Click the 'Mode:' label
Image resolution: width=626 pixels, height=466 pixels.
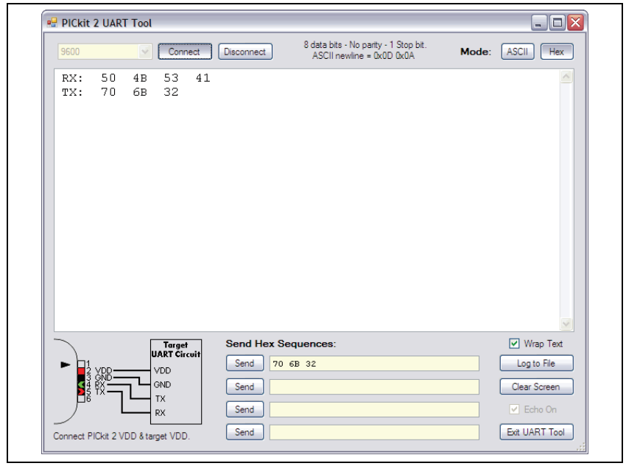pyautogui.click(x=476, y=52)
